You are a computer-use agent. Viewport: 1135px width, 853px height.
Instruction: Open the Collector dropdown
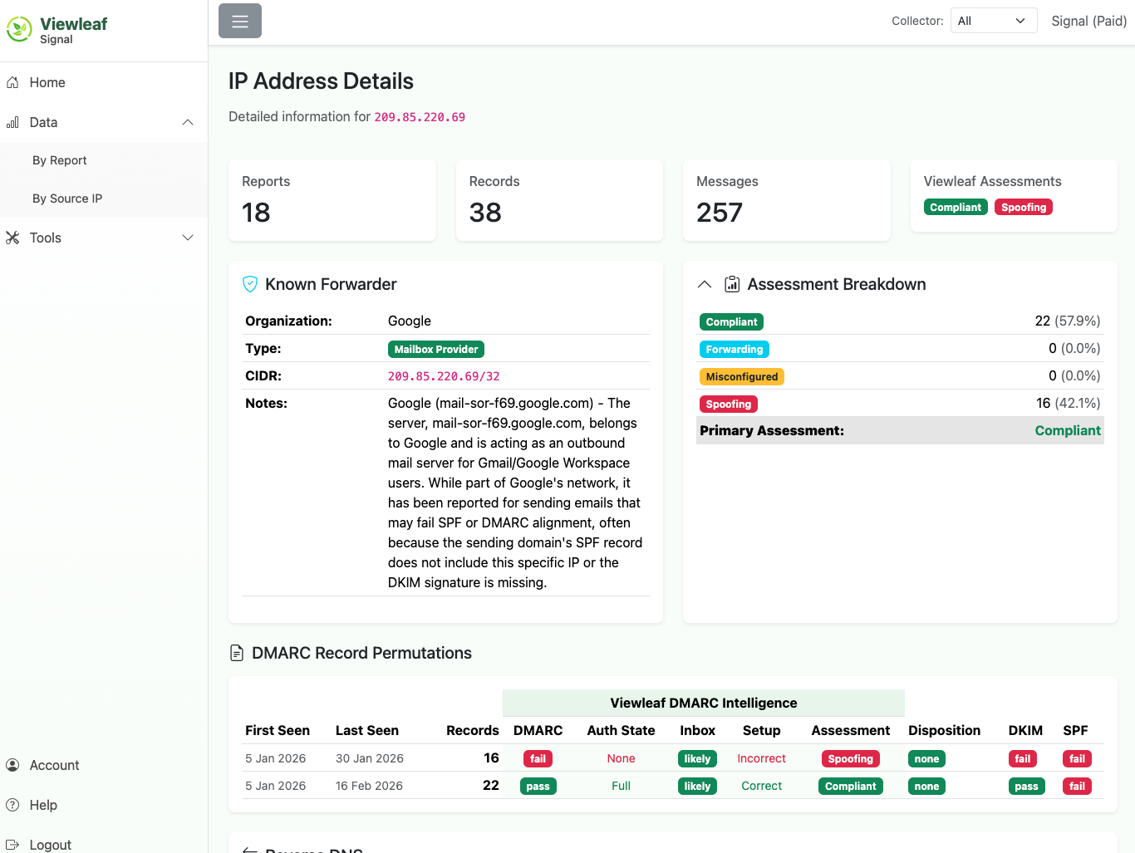(x=993, y=20)
